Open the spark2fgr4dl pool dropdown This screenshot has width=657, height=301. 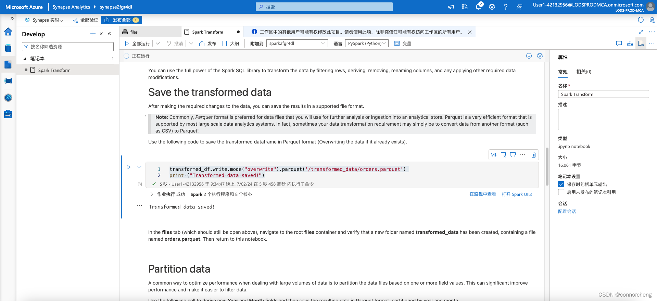[297, 43]
